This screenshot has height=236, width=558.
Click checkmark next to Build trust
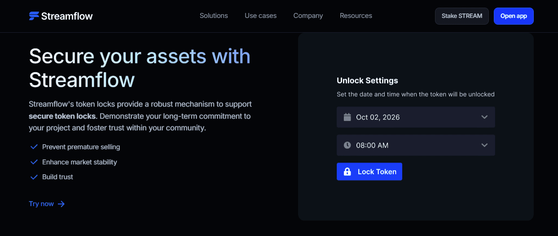(34, 177)
